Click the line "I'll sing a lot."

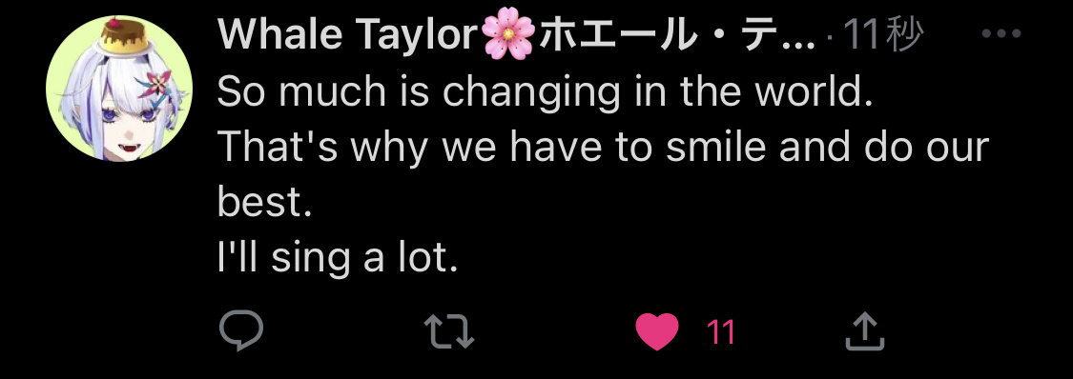(338, 259)
